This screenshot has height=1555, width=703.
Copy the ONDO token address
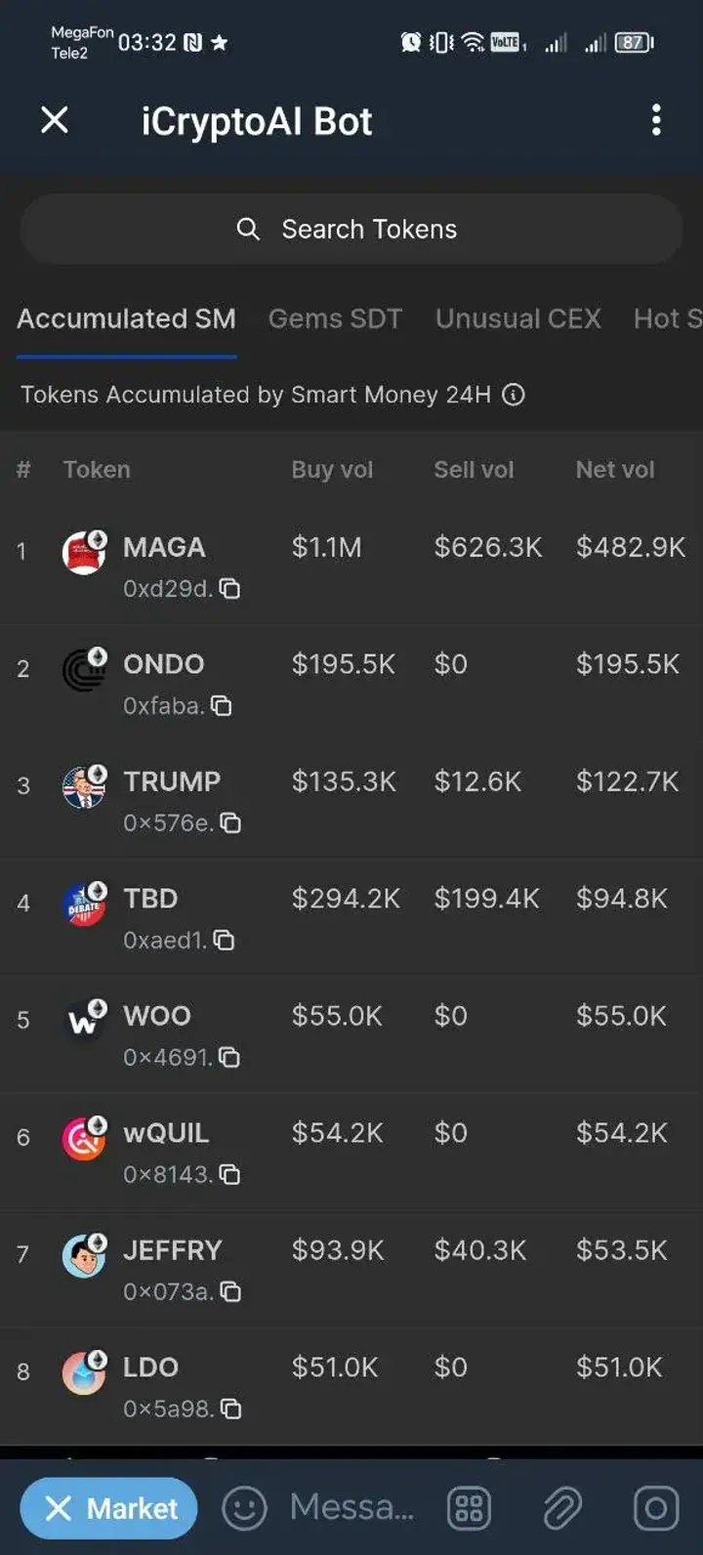pyautogui.click(x=223, y=706)
